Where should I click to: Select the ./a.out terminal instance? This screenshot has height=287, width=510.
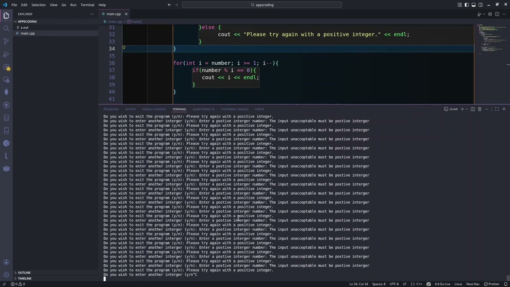tap(451, 109)
